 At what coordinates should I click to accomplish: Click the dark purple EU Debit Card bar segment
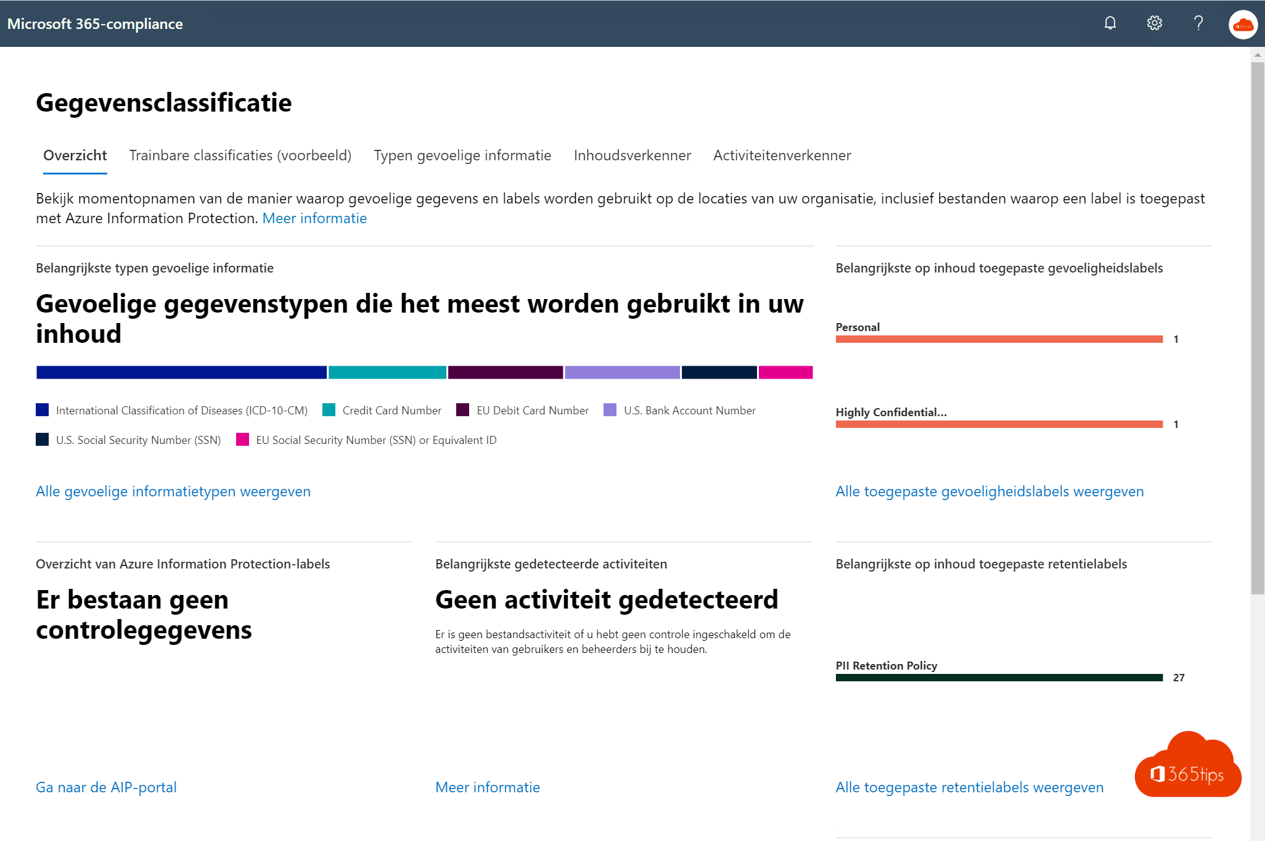click(x=506, y=372)
